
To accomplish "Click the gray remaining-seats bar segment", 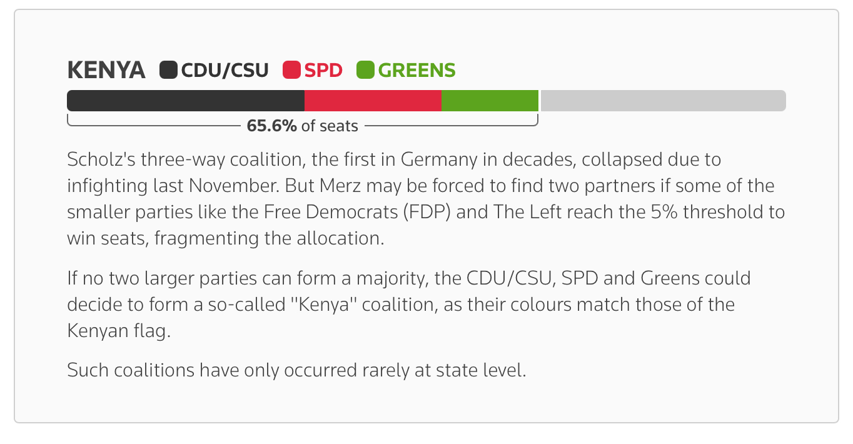I will pos(663,101).
